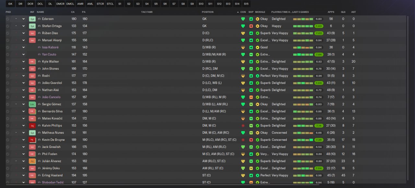Click Bernardo Silva's condition heart icon
Image resolution: width=415 pixels, height=188 pixels.
click(243, 111)
